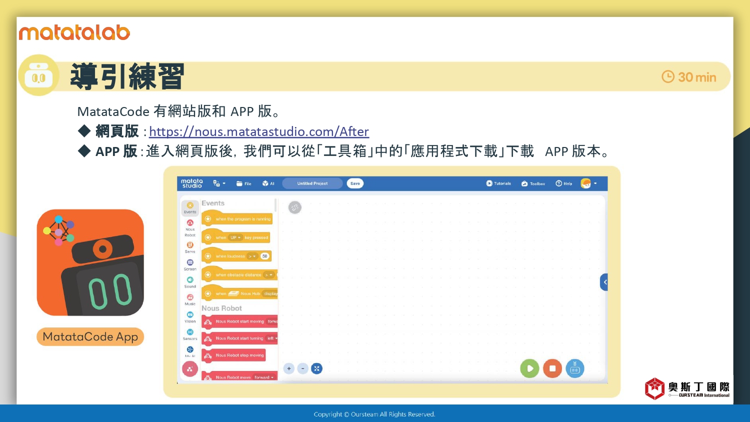750x422 pixels.
Task: Click the grey link connection icon on the canvas
Action: pos(295,207)
